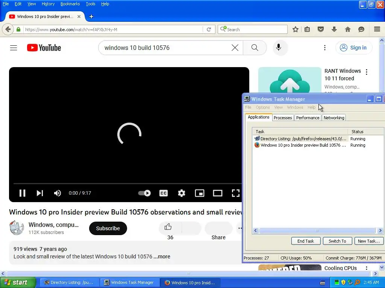Subscribe to the Windows, computers channel

[108, 228]
